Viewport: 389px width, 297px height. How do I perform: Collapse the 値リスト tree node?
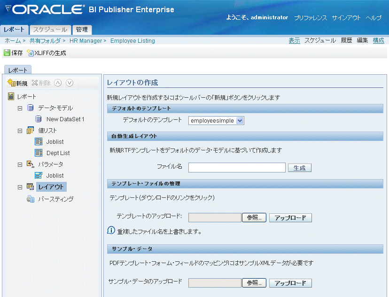pyautogui.click(x=20, y=131)
